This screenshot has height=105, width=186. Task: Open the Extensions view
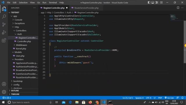click(4, 40)
